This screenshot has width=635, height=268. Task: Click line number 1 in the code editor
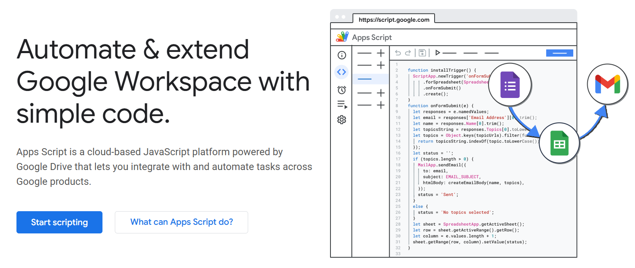click(x=396, y=64)
